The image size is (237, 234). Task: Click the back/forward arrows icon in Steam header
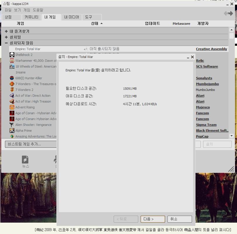point(229,13)
